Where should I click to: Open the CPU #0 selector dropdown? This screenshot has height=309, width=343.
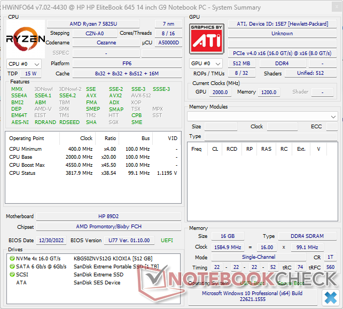pos(24,64)
